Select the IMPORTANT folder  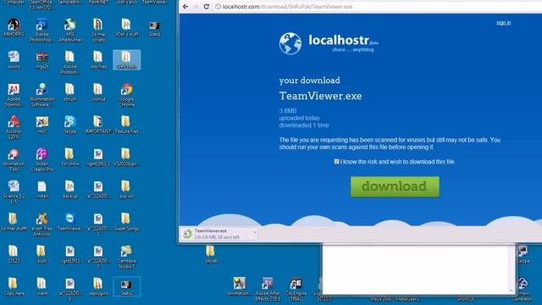[98, 125]
